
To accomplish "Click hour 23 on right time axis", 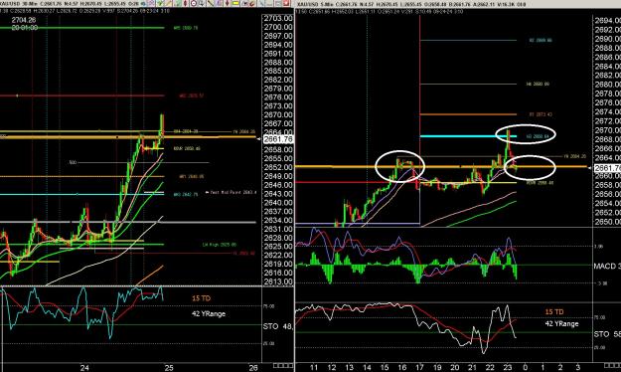I will tap(508, 368).
